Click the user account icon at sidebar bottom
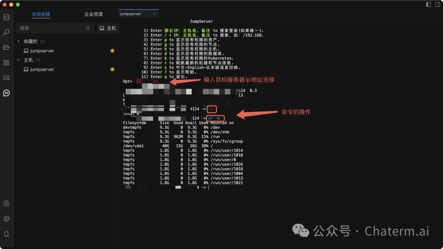 point(6,203)
